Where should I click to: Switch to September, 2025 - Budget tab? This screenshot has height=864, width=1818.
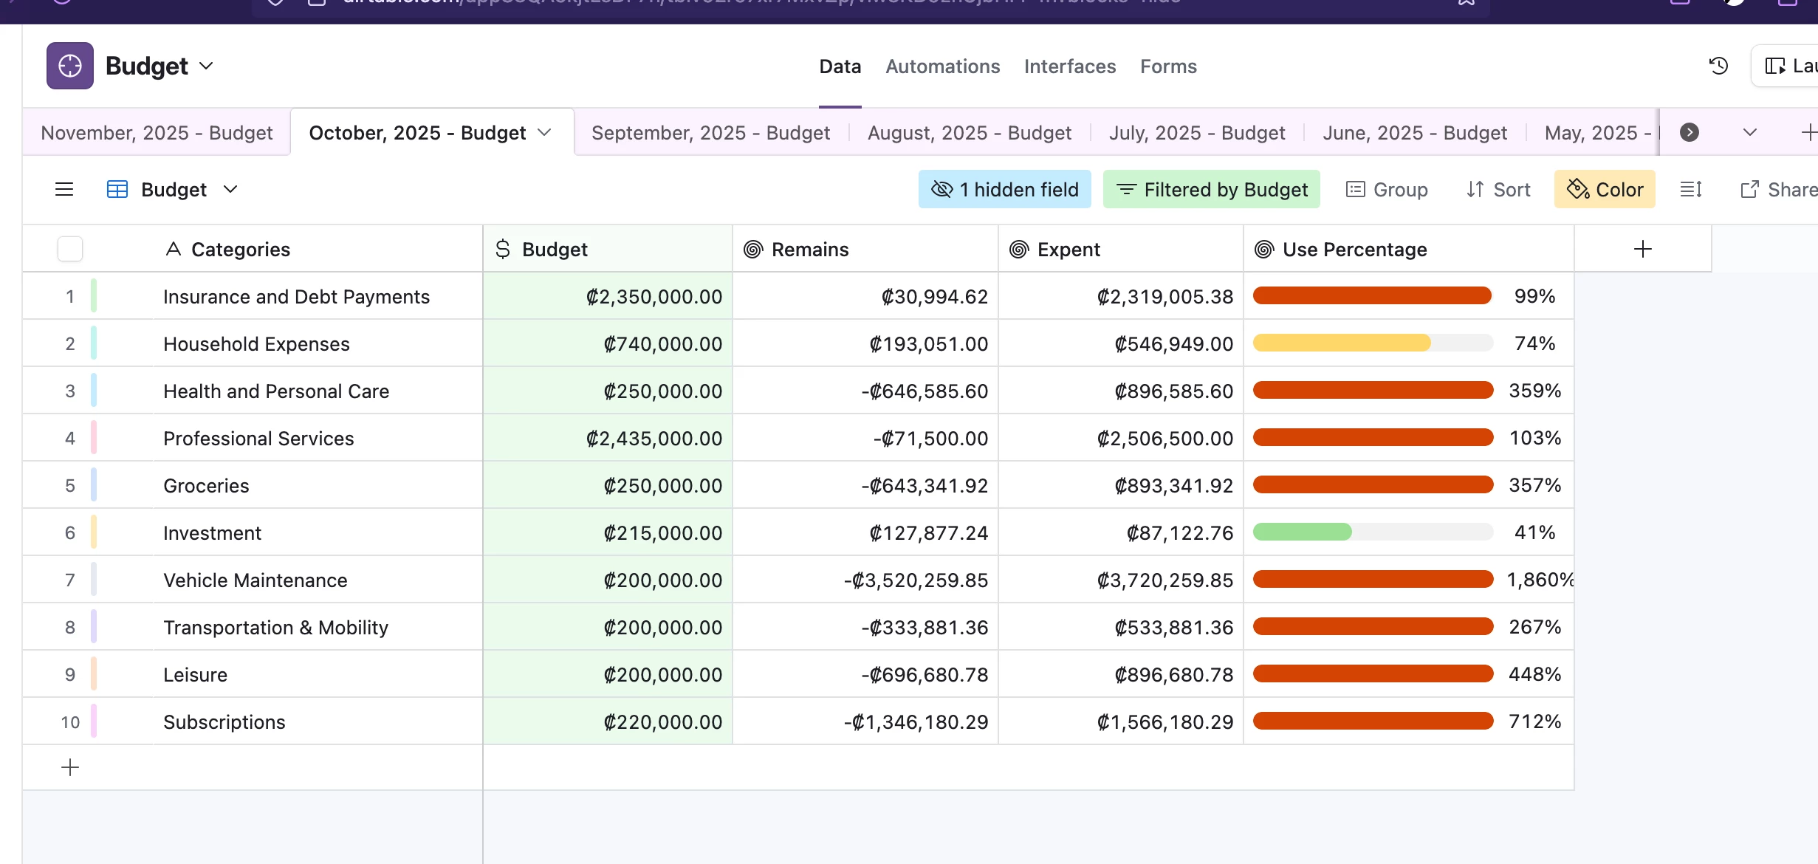pyautogui.click(x=710, y=133)
